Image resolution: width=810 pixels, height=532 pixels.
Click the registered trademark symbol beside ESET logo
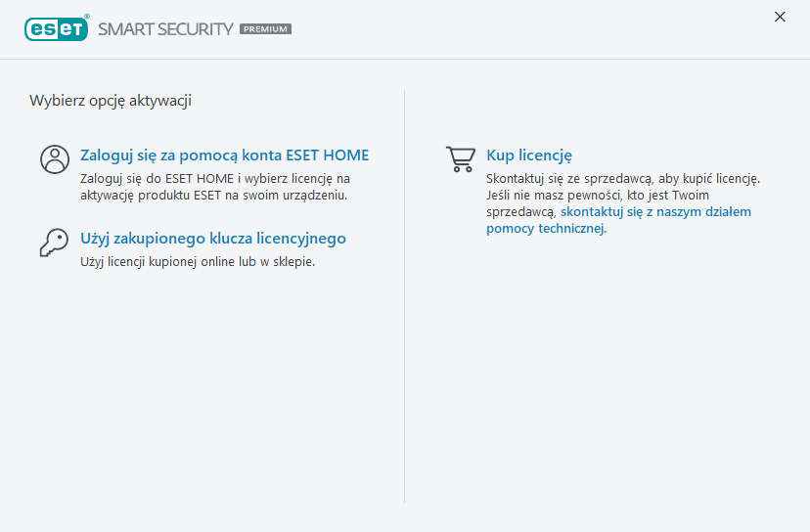86,18
